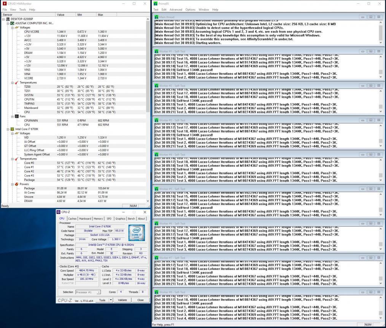Screen dimensions: 386x328
Task: Switch to CPU-Z Graphics tab
Action: (120, 218)
